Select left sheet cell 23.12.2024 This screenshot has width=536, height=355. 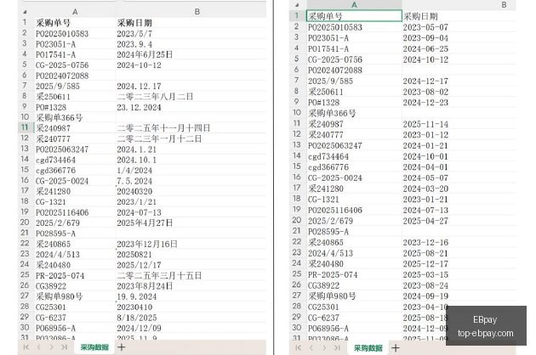point(191,107)
